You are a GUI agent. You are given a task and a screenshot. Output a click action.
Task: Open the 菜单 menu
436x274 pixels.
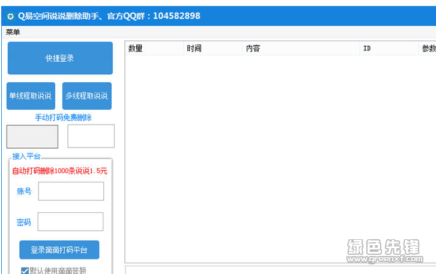pyautogui.click(x=13, y=32)
